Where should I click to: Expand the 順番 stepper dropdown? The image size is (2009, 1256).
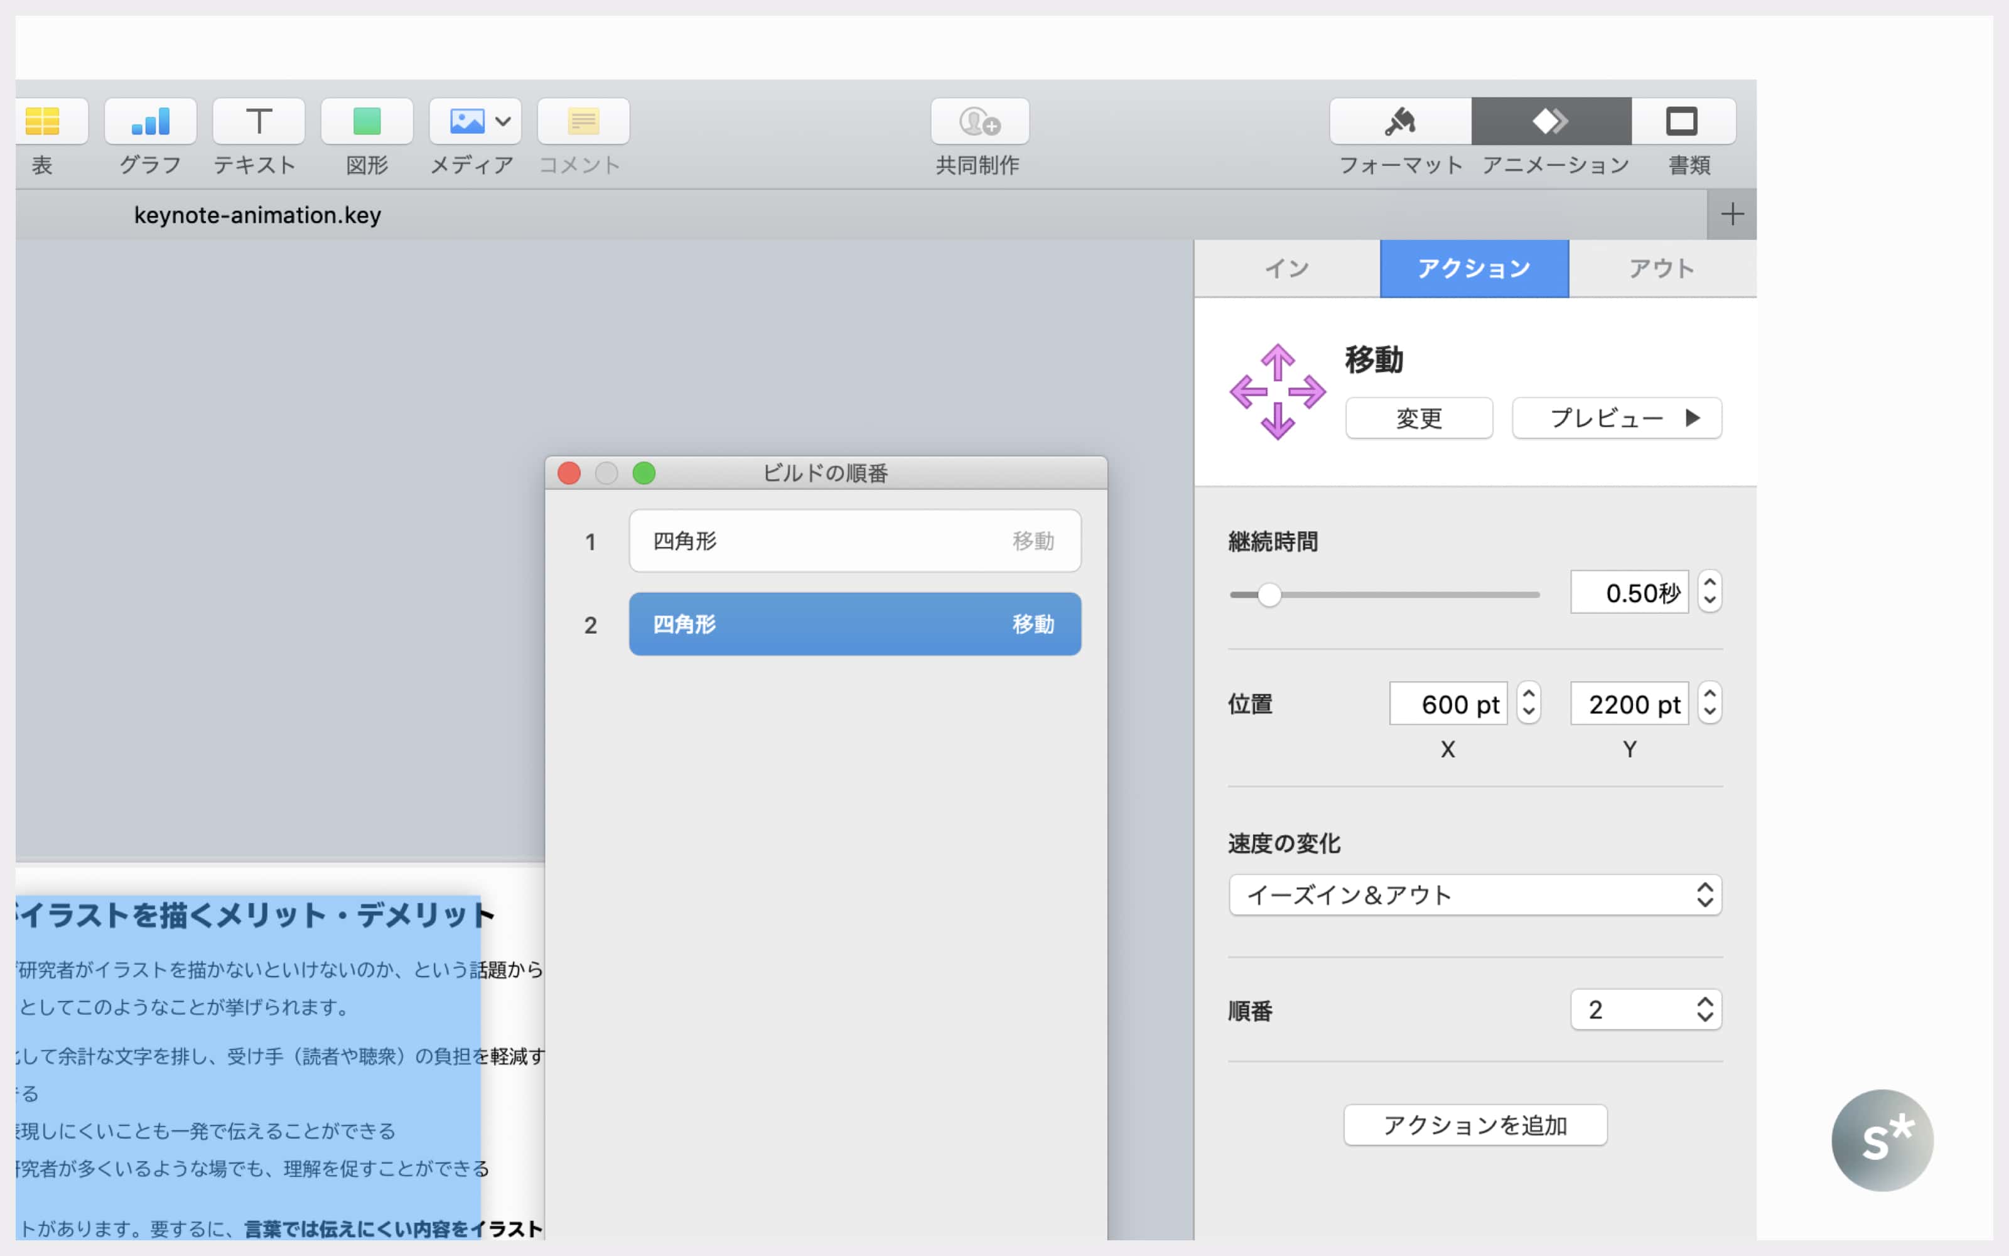(x=1704, y=1009)
